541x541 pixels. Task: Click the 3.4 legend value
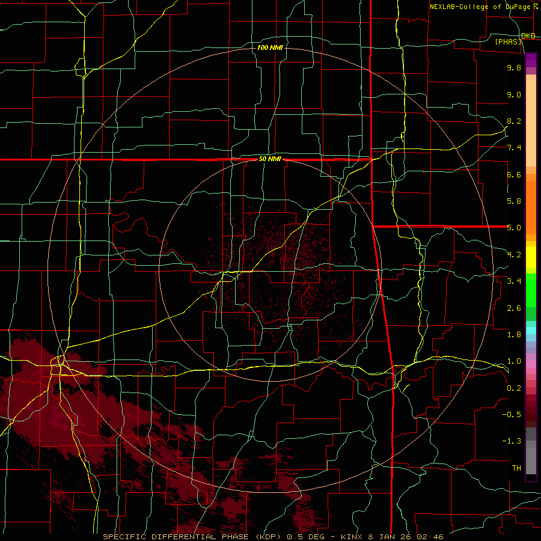tap(514, 281)
